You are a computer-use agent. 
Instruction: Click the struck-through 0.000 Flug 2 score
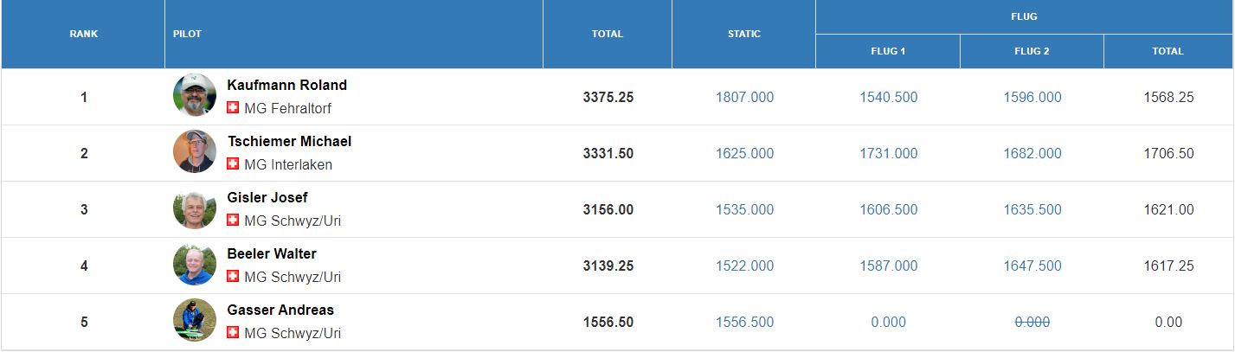(1032, 323)
